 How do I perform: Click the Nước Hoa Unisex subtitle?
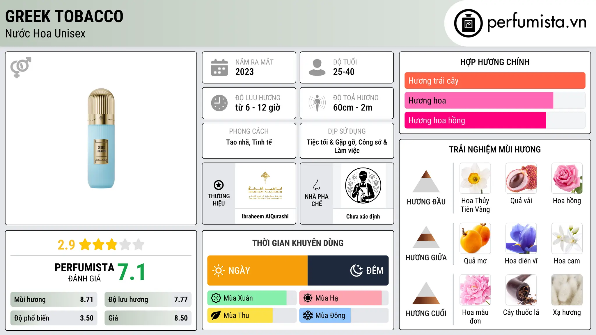point(45,34)
